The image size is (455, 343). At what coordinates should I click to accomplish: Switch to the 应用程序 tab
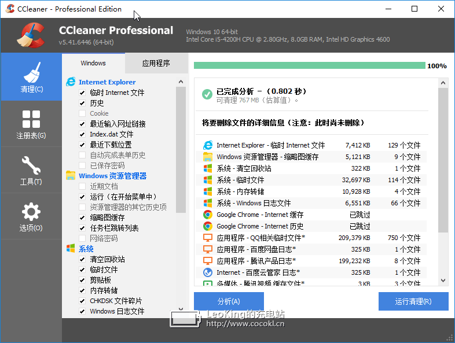click(x=156, y=63)
